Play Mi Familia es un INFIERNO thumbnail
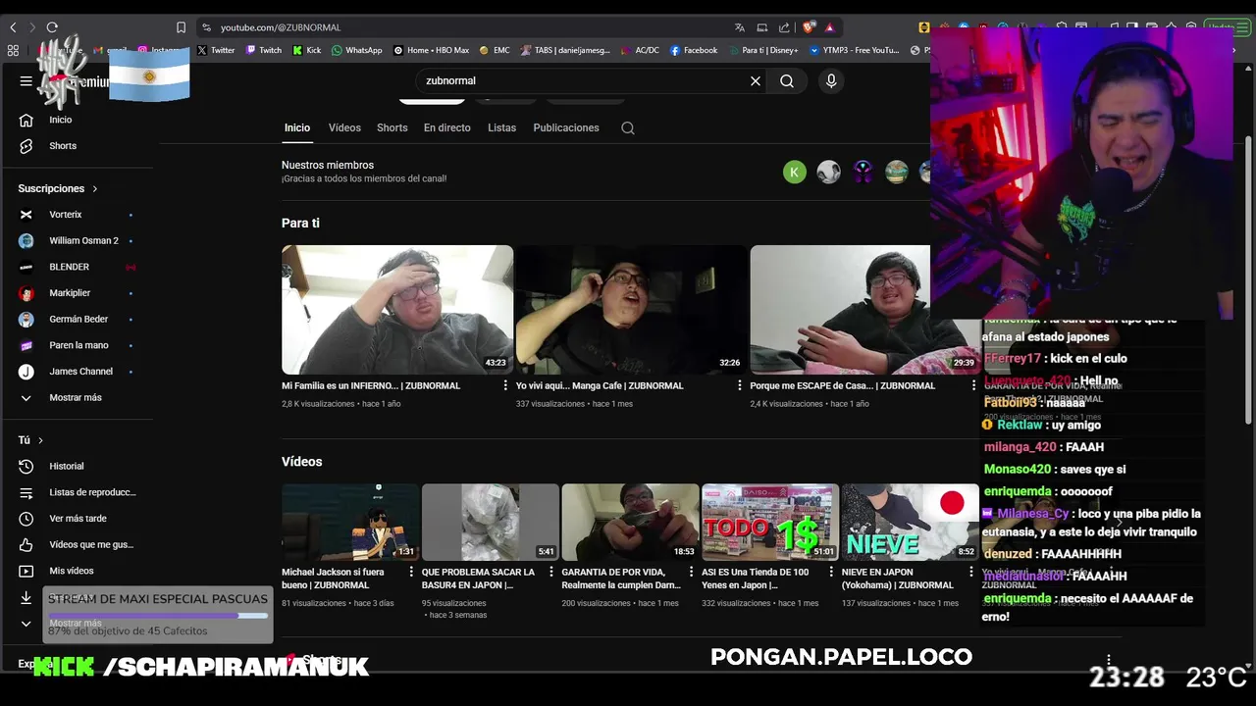The image size is (1256, 706). pos(397,310)
